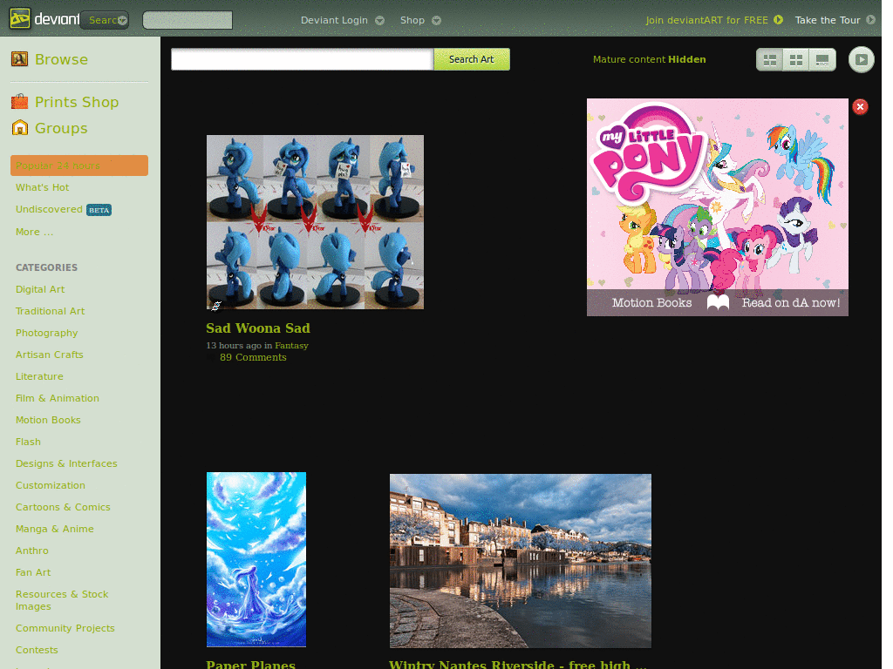Open Digital Art category
The width and height of the screenshot is (893, 669).
coord(40,289)
